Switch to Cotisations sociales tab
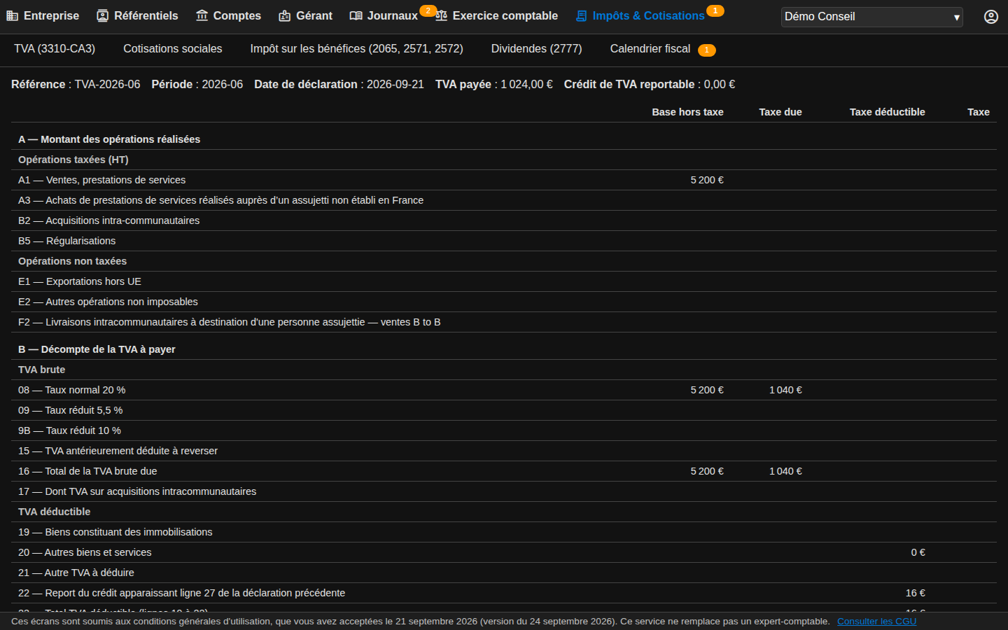The image size is (1008, 630). pyautogui.click(x=173, y=49)
